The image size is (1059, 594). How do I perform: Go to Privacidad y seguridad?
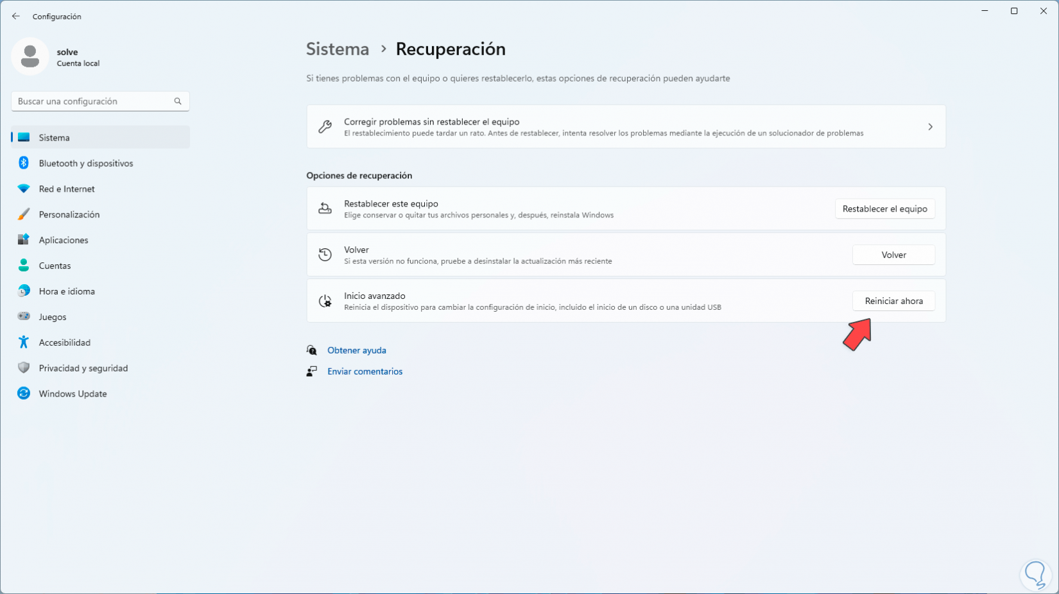click(100, 368)
